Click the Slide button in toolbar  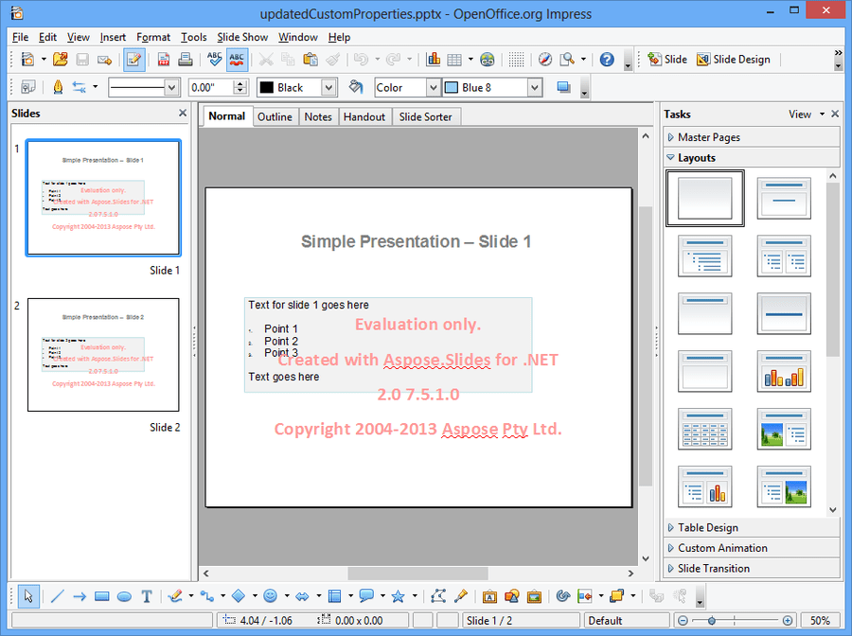coord(667,60)
